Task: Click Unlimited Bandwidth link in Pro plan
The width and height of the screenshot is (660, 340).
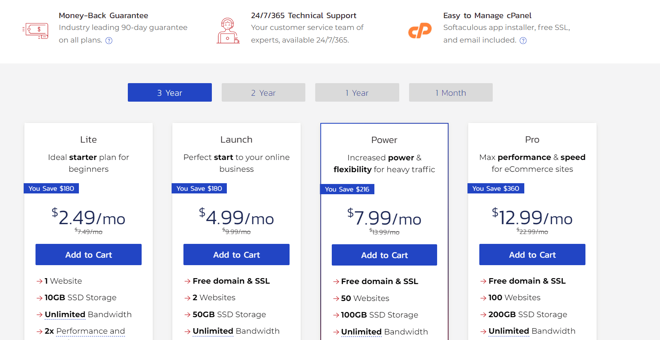Action: 509,331
